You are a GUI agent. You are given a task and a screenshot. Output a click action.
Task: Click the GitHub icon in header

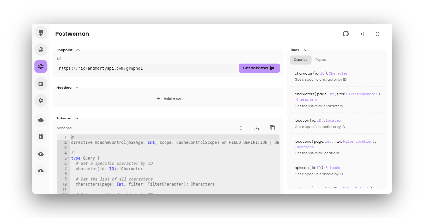click(x=346, y=34)
